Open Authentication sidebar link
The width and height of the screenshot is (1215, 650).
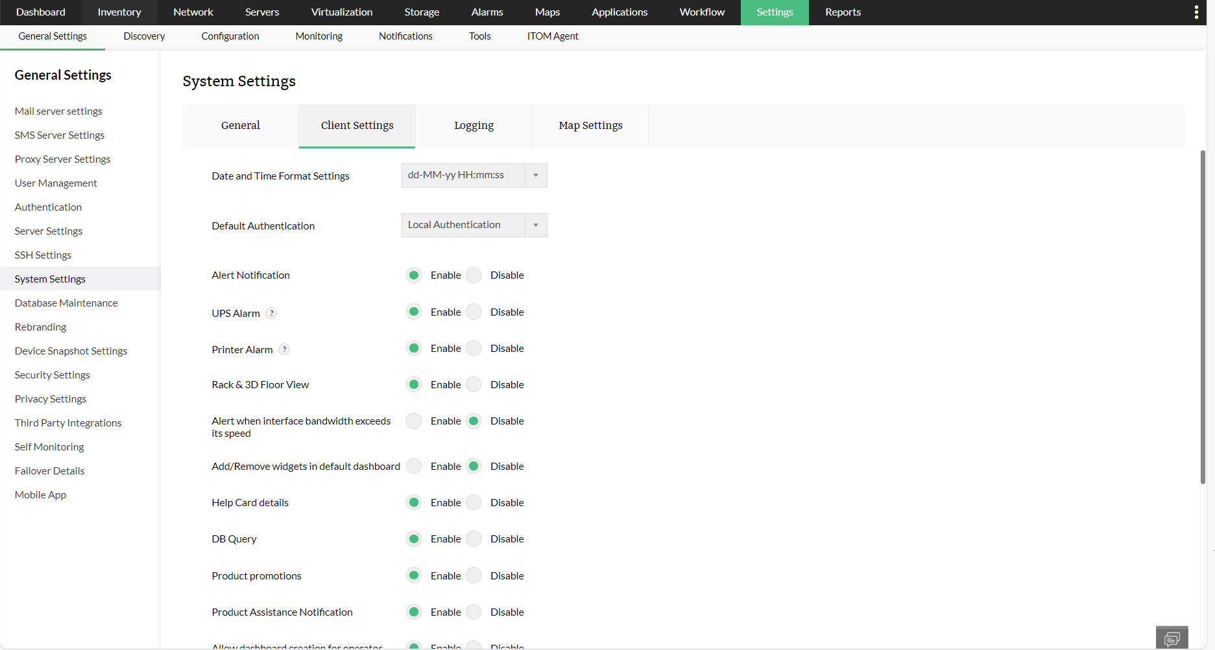coord(48,207)
